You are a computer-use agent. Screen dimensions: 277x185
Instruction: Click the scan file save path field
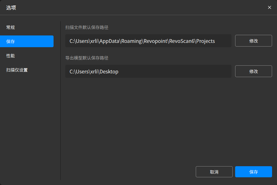[x=148, y=41]
